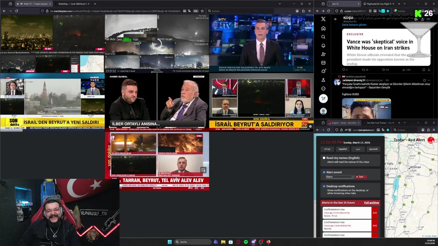Open CNN Türk Beyrut'a saldırıyor stream
438x246 pixels.
click(261, 102)
